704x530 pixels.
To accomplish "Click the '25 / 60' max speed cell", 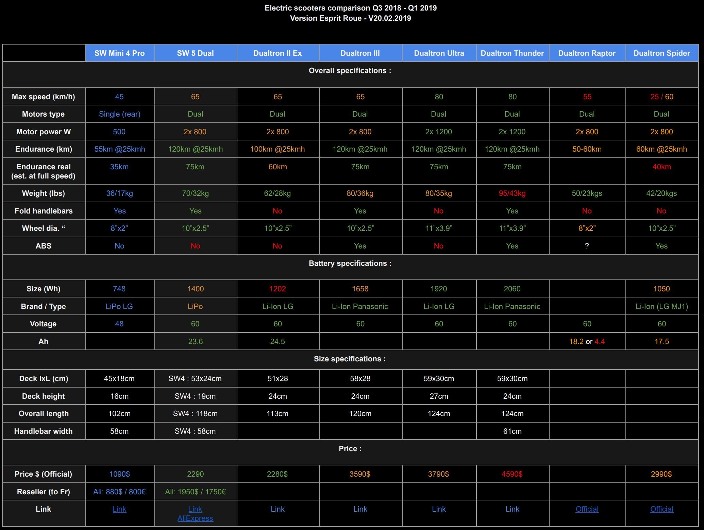I will tap(662, 97).
